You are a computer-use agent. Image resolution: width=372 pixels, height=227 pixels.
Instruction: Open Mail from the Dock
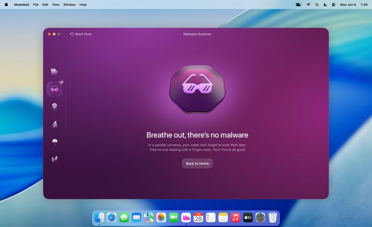click(136, 217)
